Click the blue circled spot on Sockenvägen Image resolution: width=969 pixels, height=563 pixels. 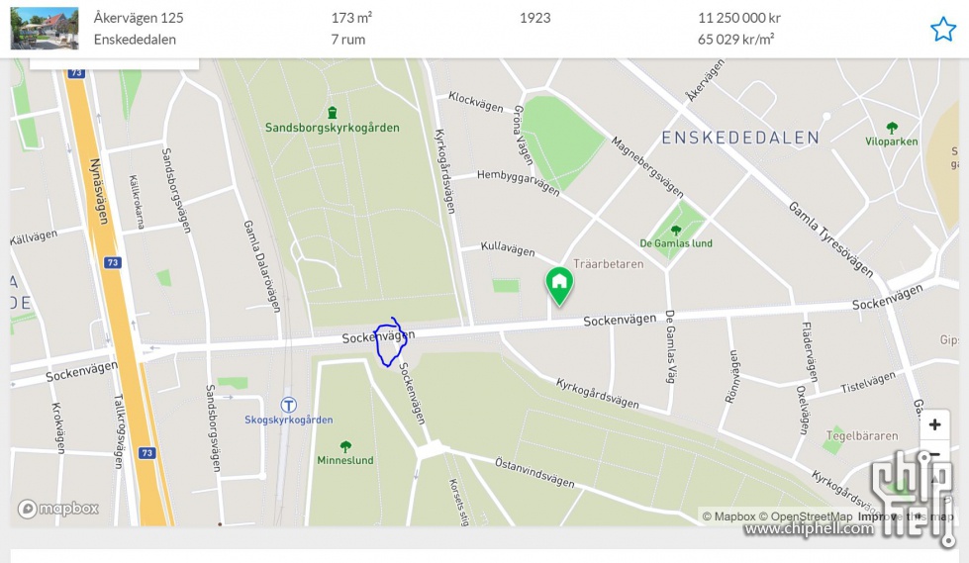(390, 341)
